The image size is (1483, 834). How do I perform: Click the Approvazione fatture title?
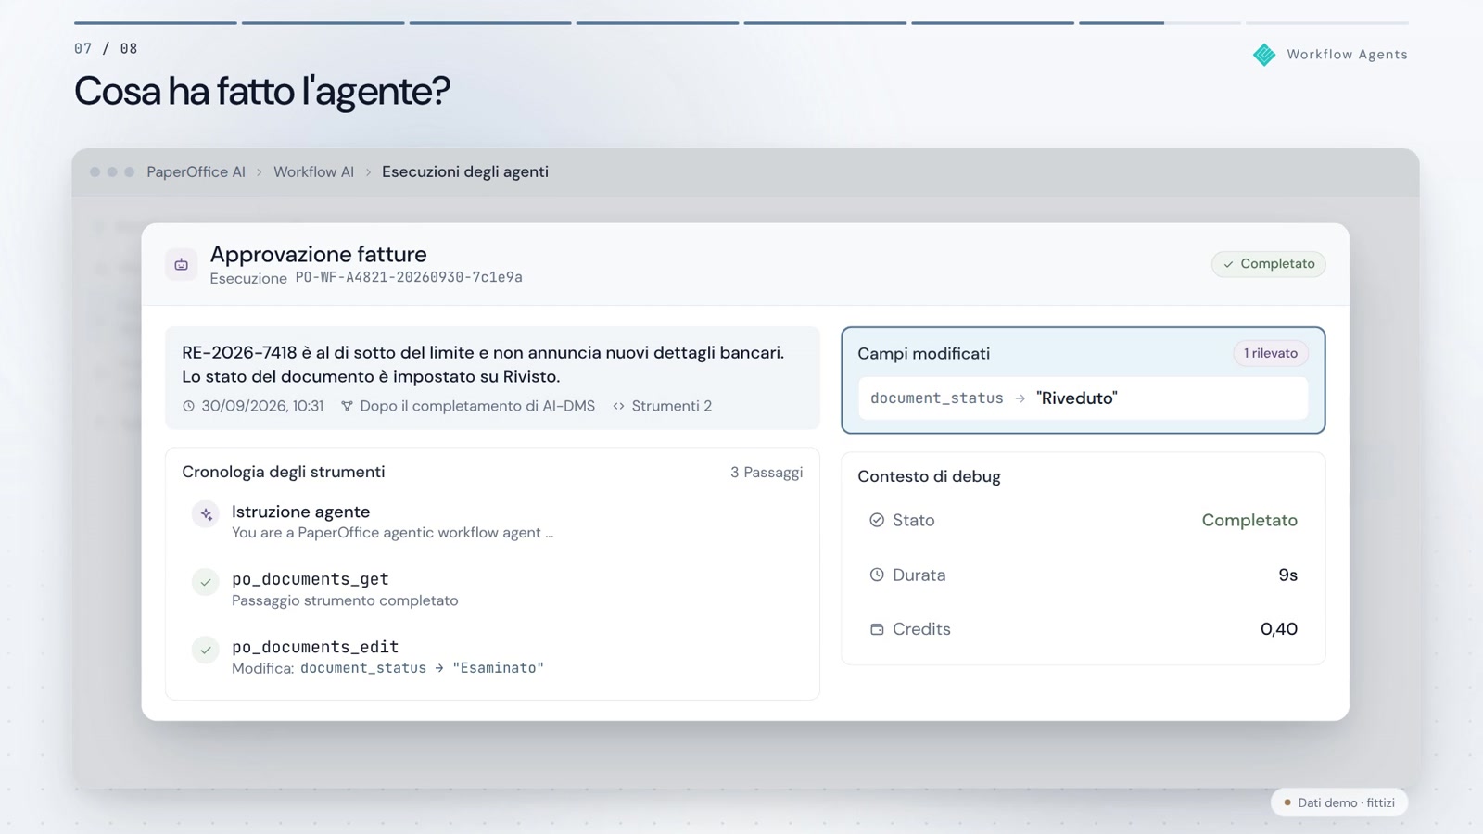(318, 254)
